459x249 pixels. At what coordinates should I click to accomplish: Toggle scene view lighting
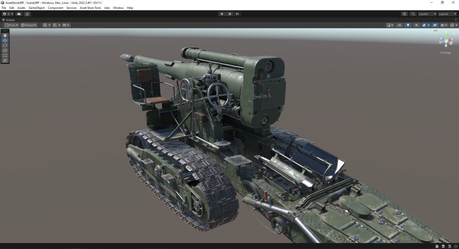pos(408,24)
